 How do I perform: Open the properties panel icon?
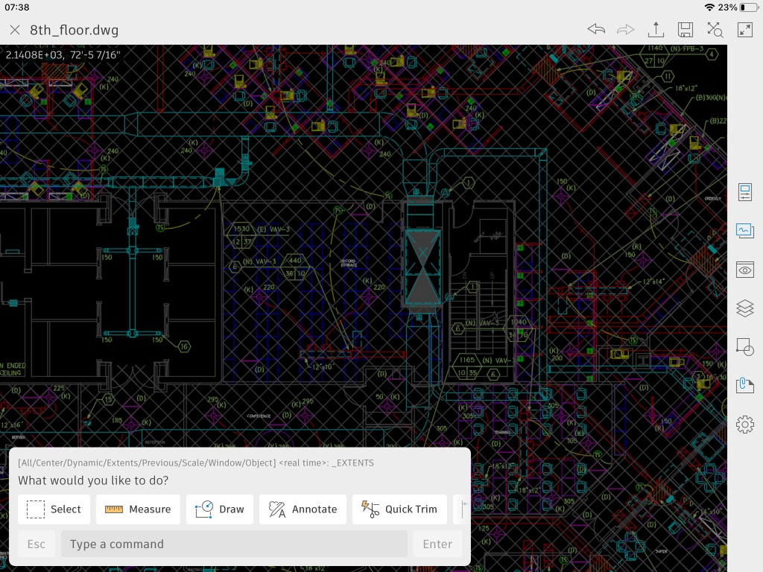(x=745, y=192)
